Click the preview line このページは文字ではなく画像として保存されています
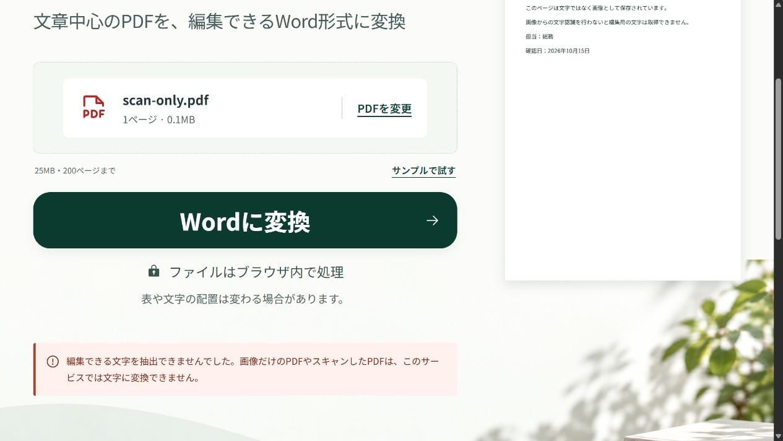 pyautogui.click(x=596, y=8)
